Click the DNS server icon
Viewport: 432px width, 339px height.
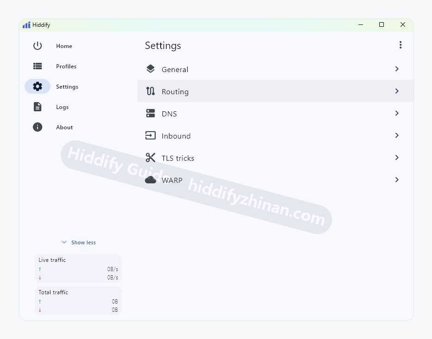pos(150,114)
